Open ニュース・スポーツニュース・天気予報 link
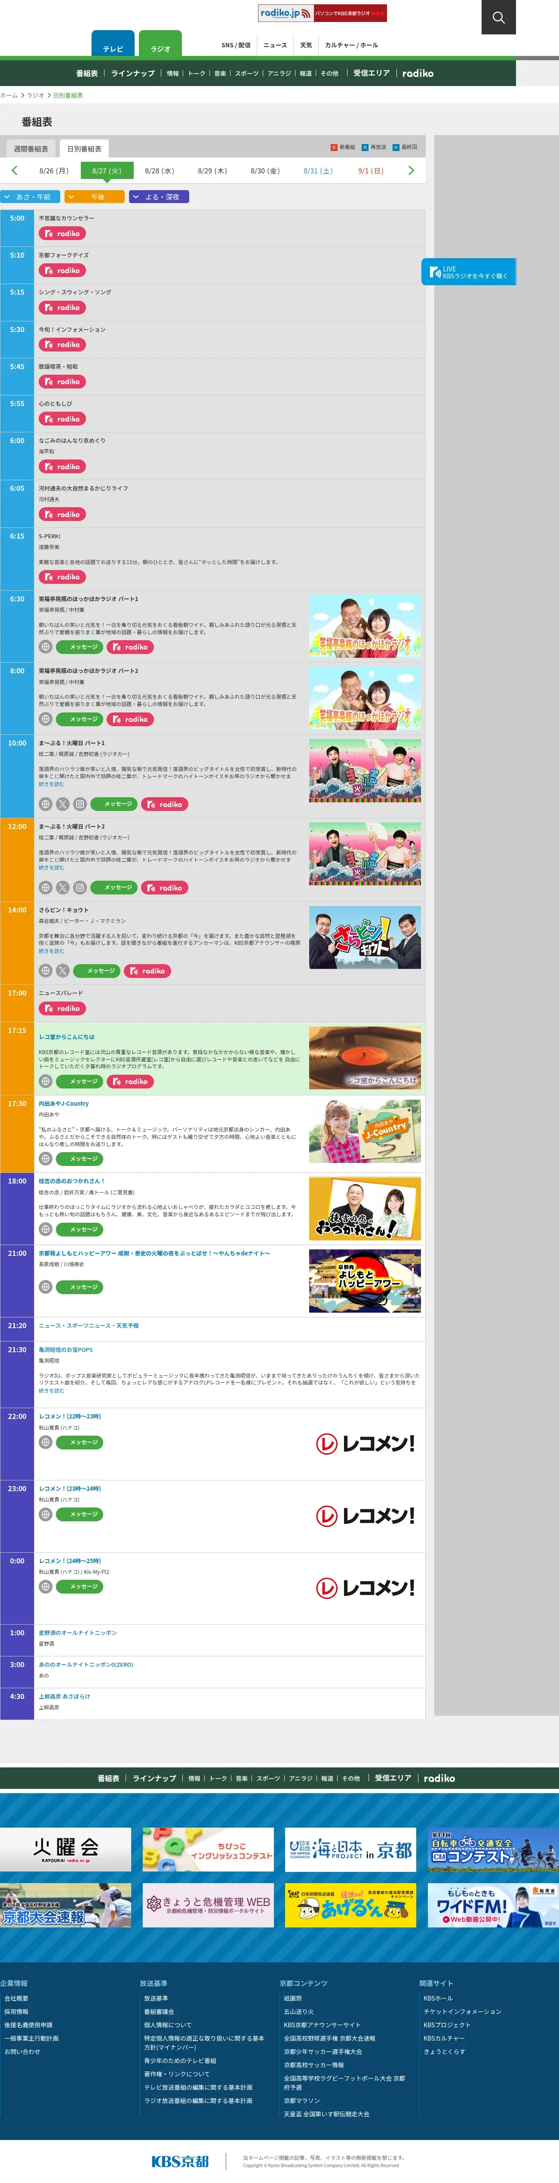The image size is (559, 2183). pos(89,1326)
